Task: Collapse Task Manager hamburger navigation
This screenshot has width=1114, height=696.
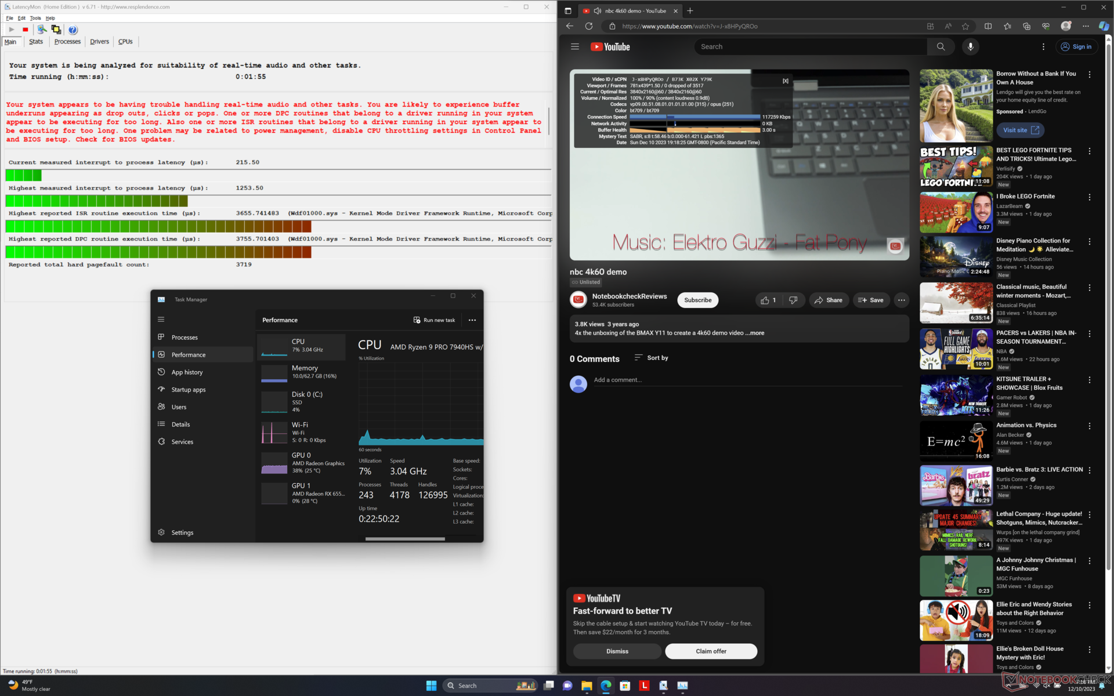Action: point(161,320)
